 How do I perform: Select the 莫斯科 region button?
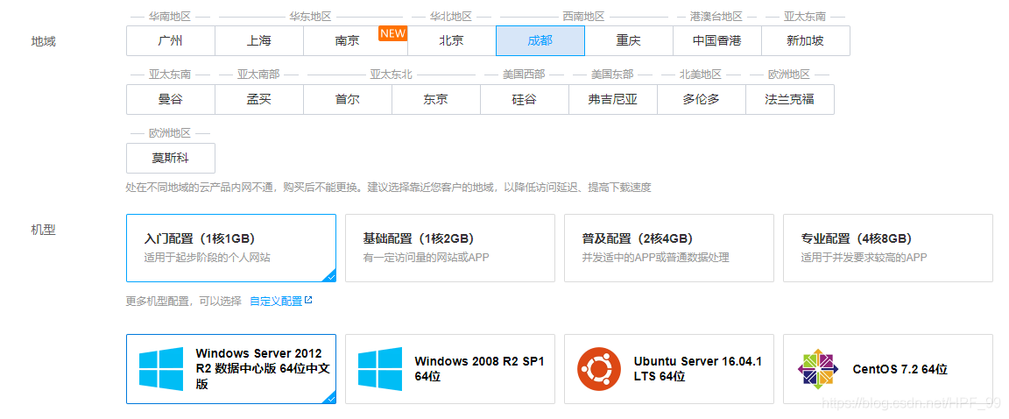(171, 159)
